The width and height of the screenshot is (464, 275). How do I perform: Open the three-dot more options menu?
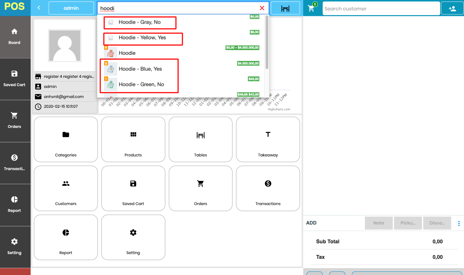(x=459, y=223)
